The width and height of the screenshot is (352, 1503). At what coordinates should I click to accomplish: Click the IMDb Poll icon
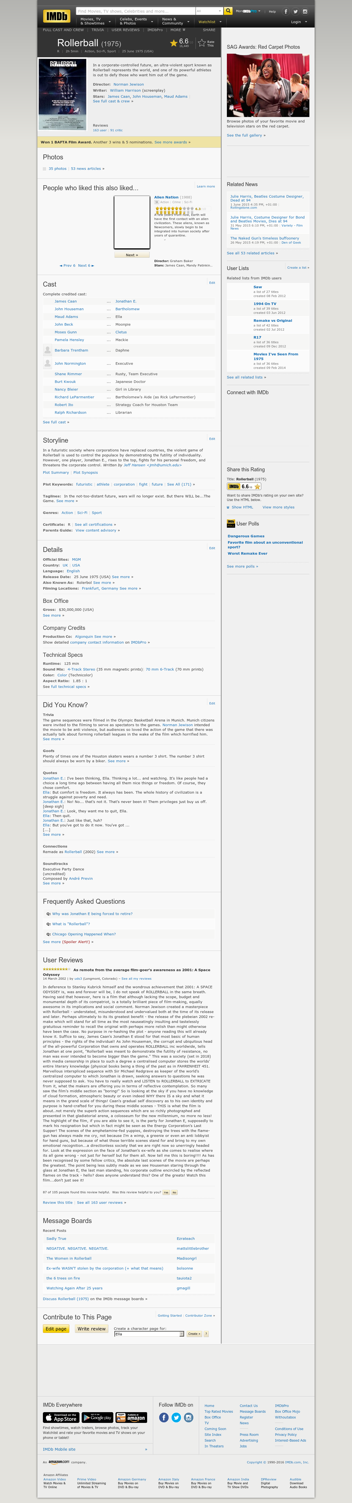(x=231, y=523)
